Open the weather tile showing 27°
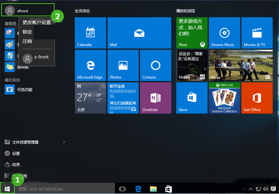 (90, 98)
